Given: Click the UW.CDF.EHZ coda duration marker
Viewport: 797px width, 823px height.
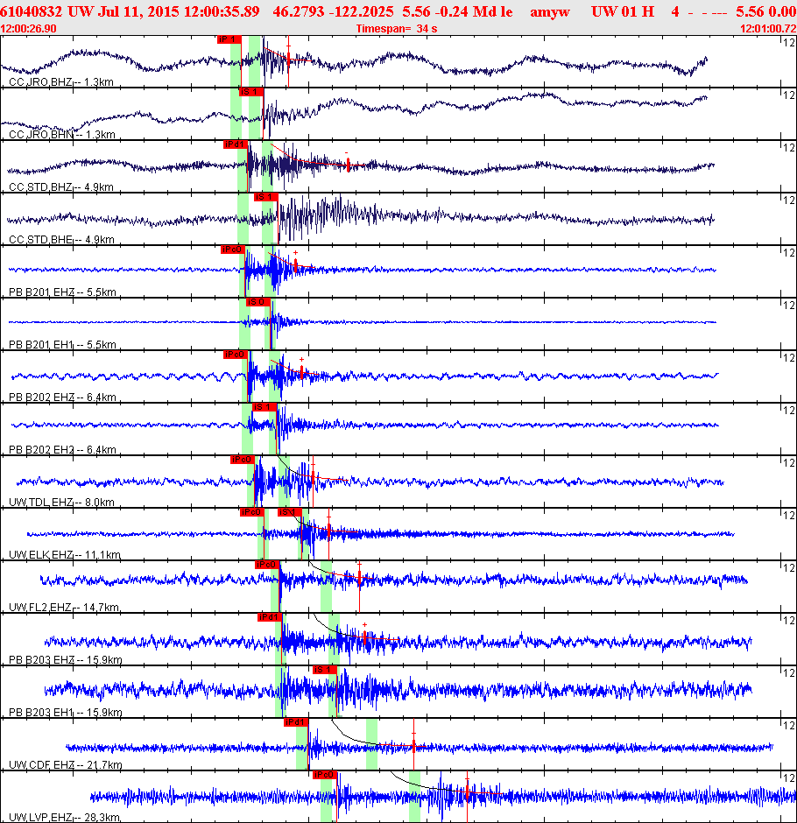Looking at the screenshot, I should pyautogui.click(x=413, y=744).
